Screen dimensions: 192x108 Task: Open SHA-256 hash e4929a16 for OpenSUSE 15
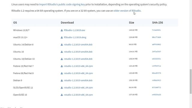157,95
